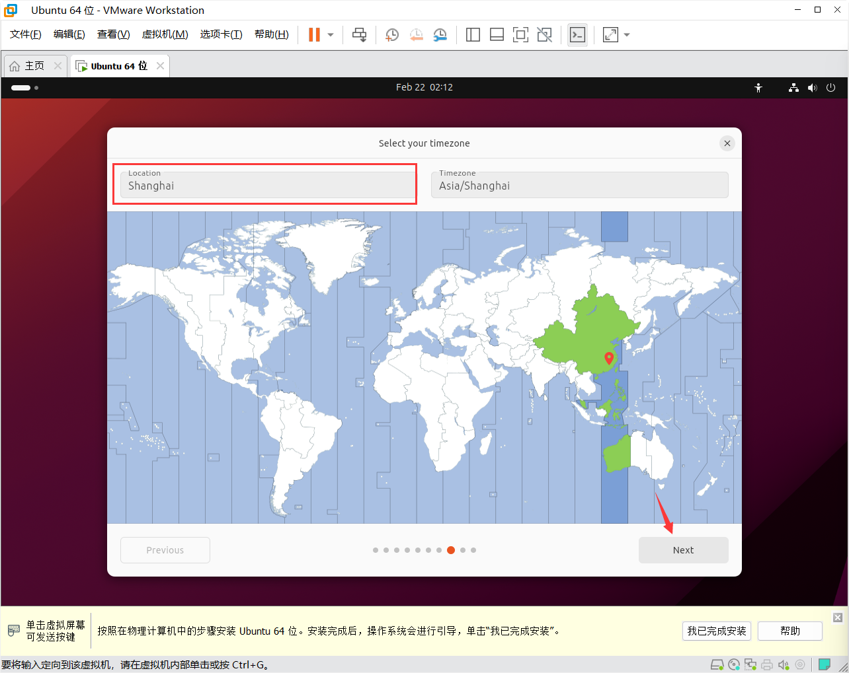
Task: Toggle the thumbnail bar view
Action: [497, 35]
